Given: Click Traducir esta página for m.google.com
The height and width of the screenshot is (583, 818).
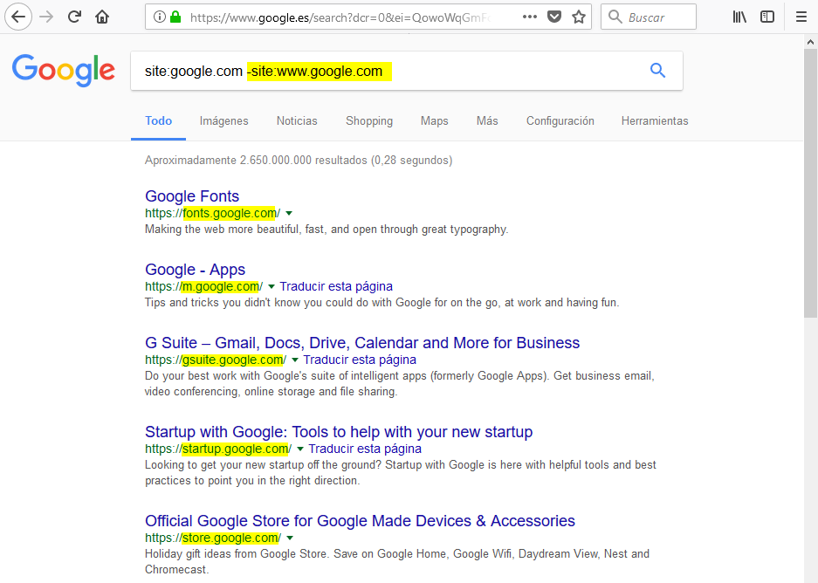Looking at the screenshot, I should pos(336,286).
